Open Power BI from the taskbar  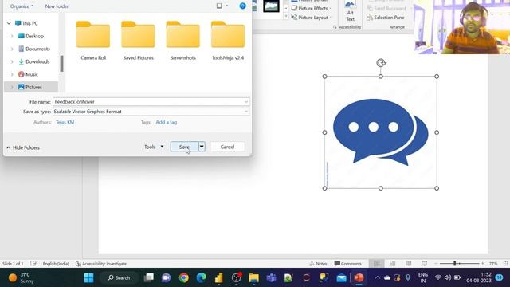coord(219,277)
